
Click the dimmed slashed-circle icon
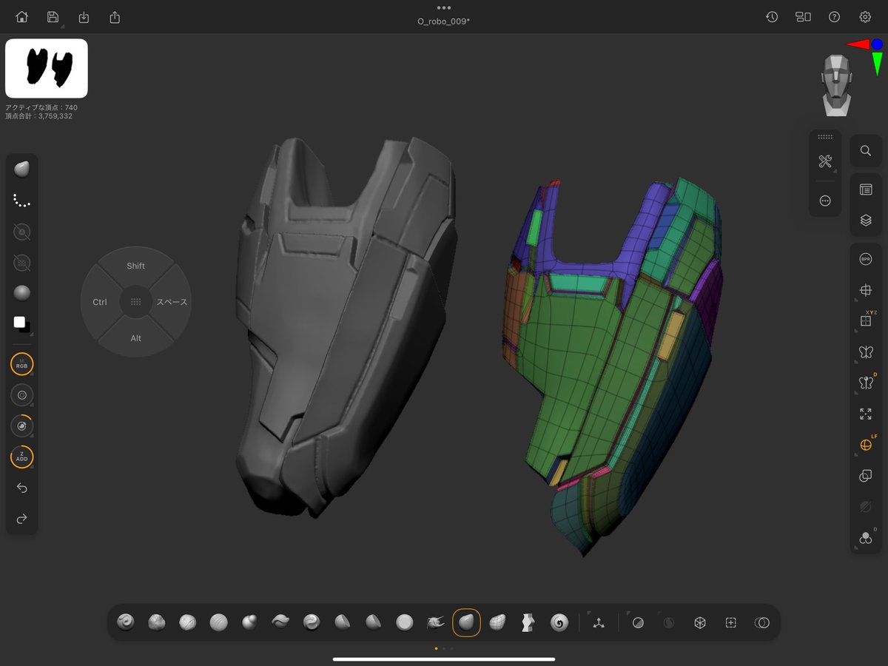(x=865, y=507)
